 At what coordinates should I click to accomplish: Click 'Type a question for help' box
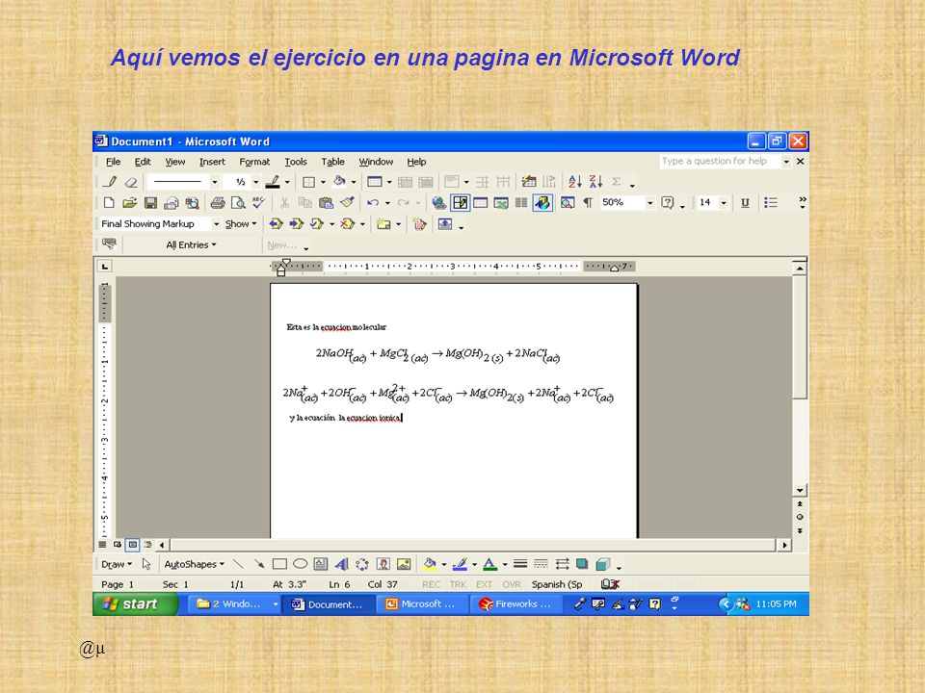pyautogui.click(x=719, y=162)
